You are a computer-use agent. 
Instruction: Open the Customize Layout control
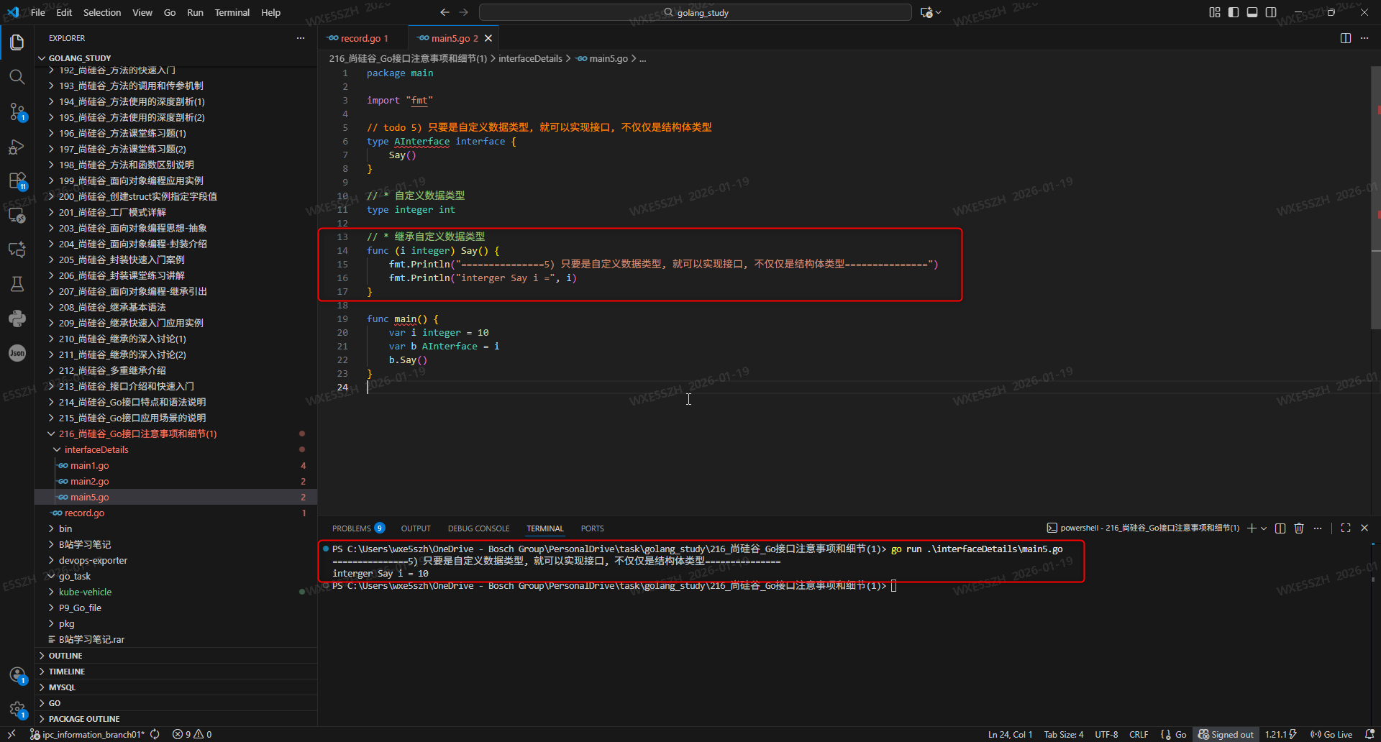[1215, 12]
